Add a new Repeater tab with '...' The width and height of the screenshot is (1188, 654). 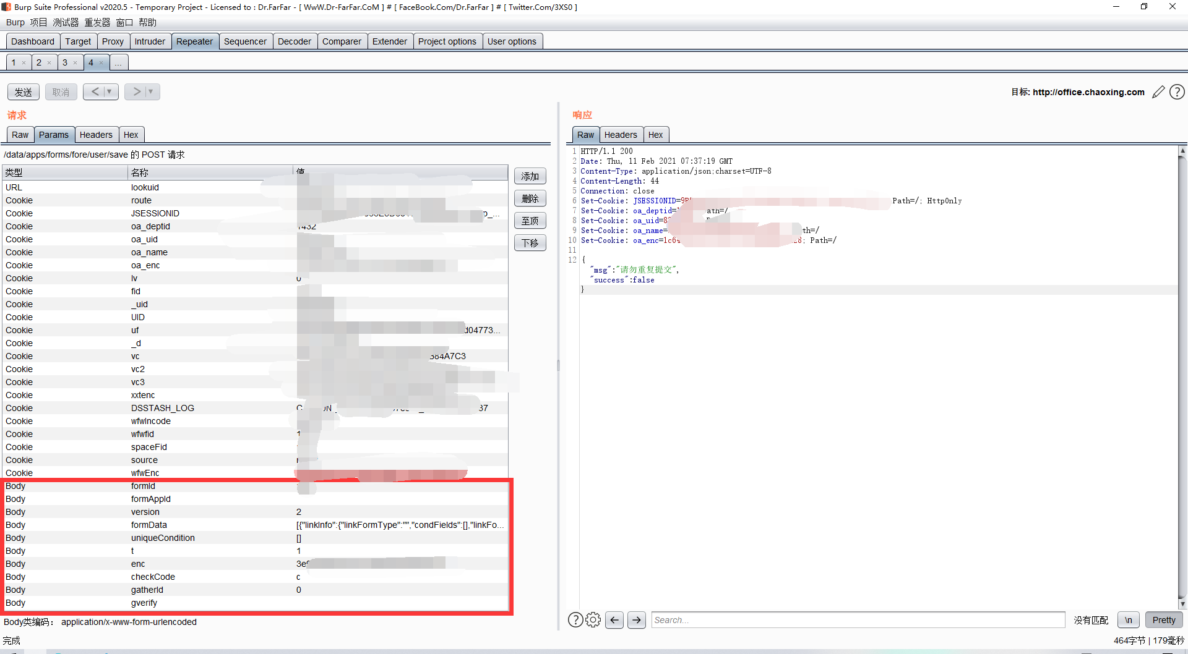tap(118, 62)
